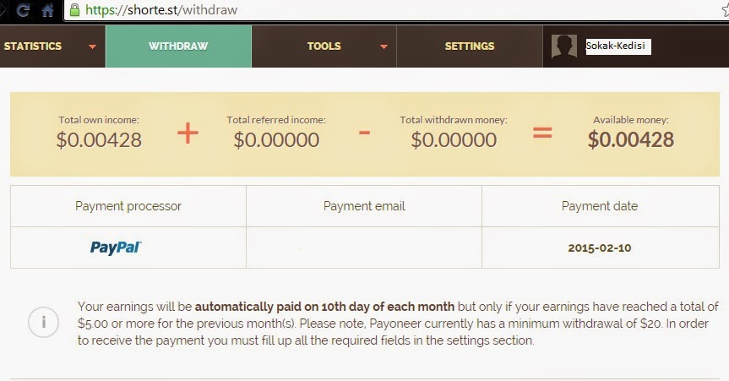Open the Statistics menu item

(x=33, y=46)
